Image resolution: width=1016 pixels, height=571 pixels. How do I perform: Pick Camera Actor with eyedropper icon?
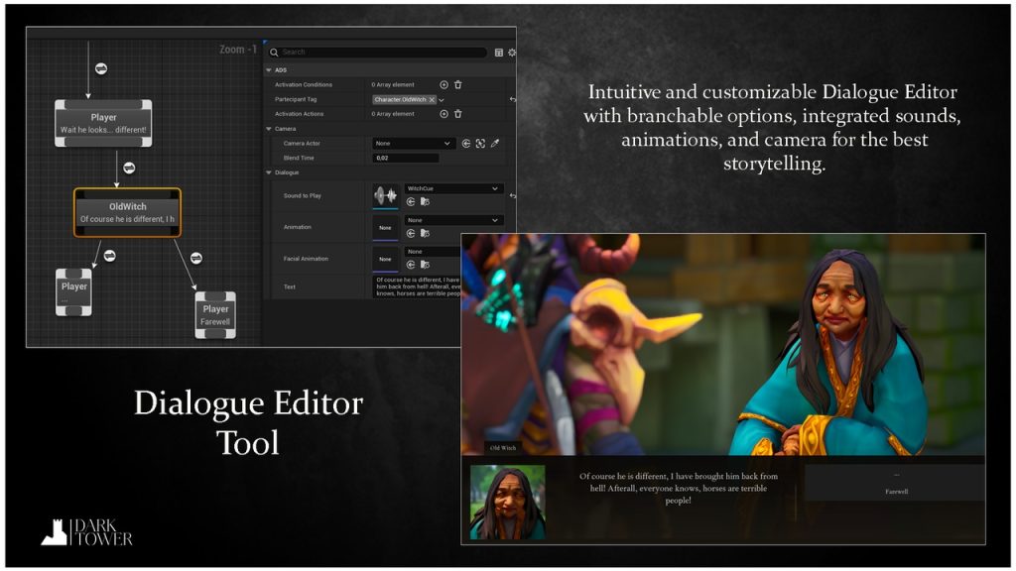(495, 144)
